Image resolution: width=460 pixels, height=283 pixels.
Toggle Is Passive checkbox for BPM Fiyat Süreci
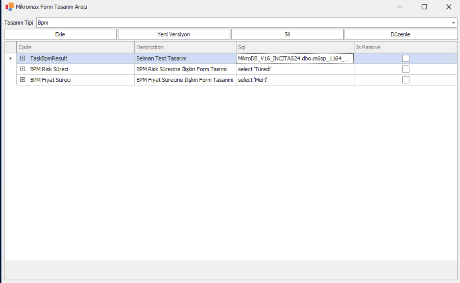406,80
